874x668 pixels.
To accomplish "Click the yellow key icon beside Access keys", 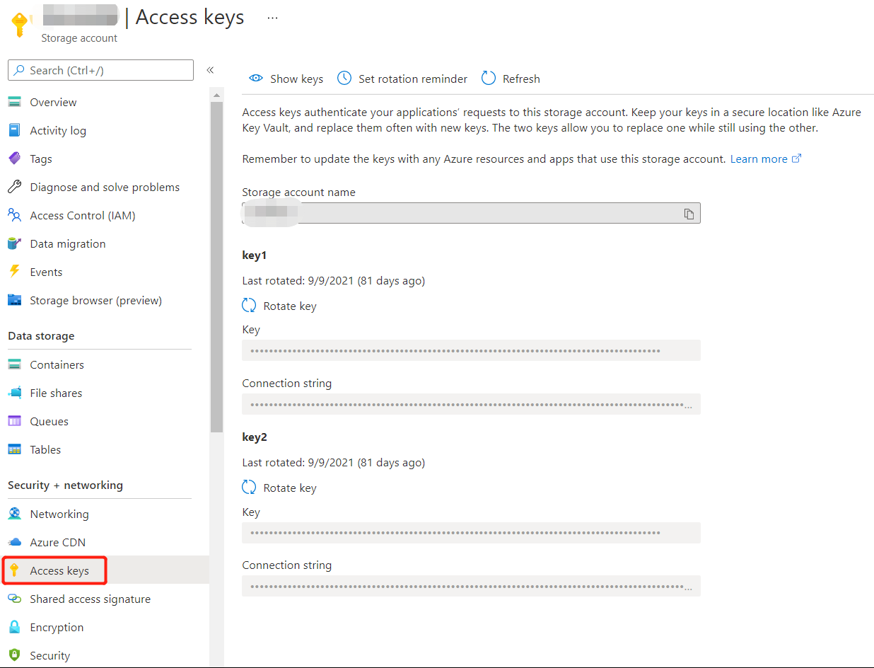I will pyautogui.click(x=14, y=570).
